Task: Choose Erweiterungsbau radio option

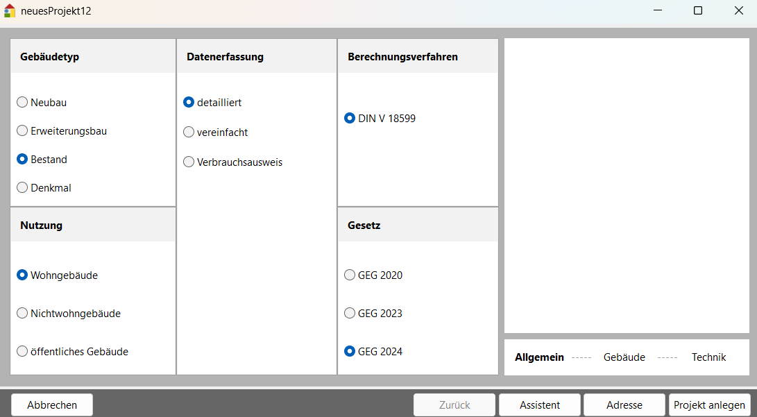Action: [x=22, y=131]
